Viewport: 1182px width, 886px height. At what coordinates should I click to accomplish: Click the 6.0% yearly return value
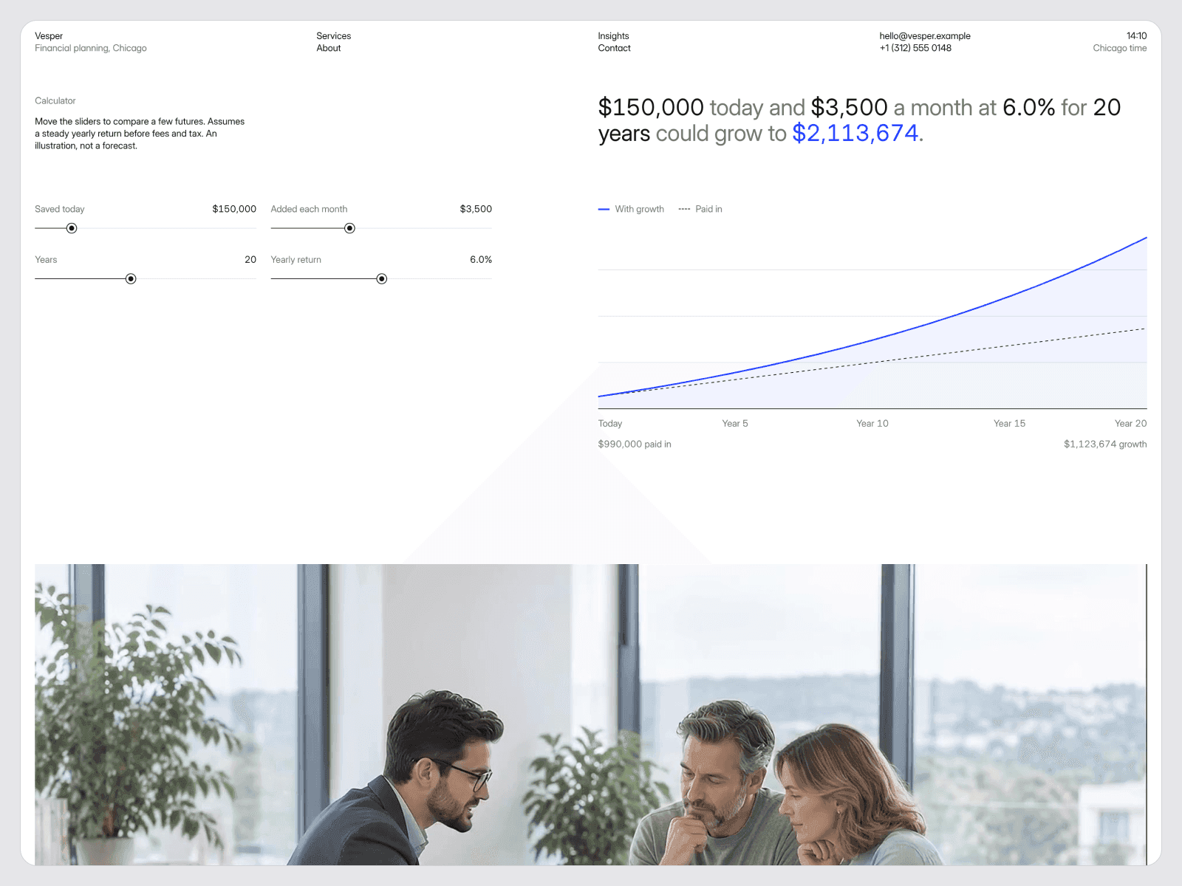click(x=481, y=259)
